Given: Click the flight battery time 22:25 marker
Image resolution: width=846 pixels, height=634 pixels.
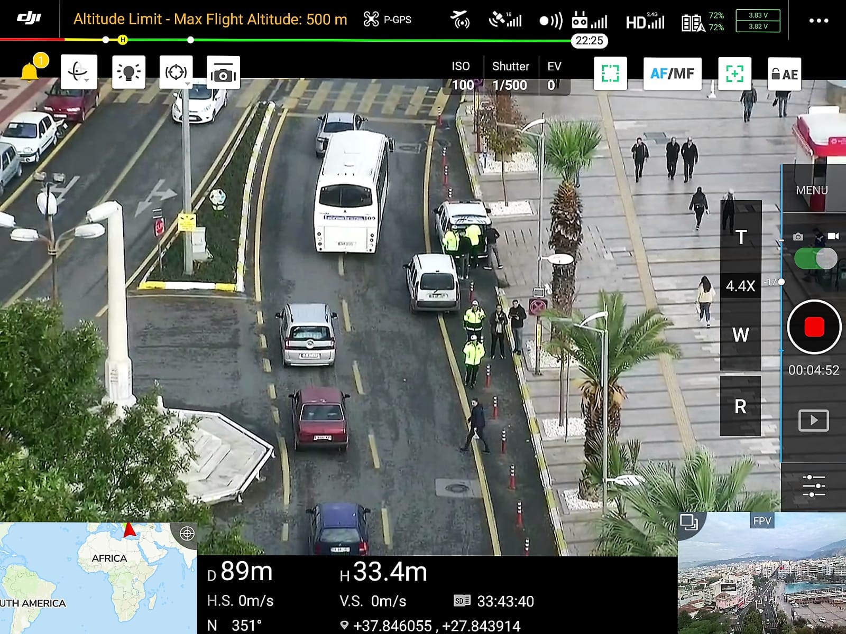Looking at the screenshot, I should [589, 41].
